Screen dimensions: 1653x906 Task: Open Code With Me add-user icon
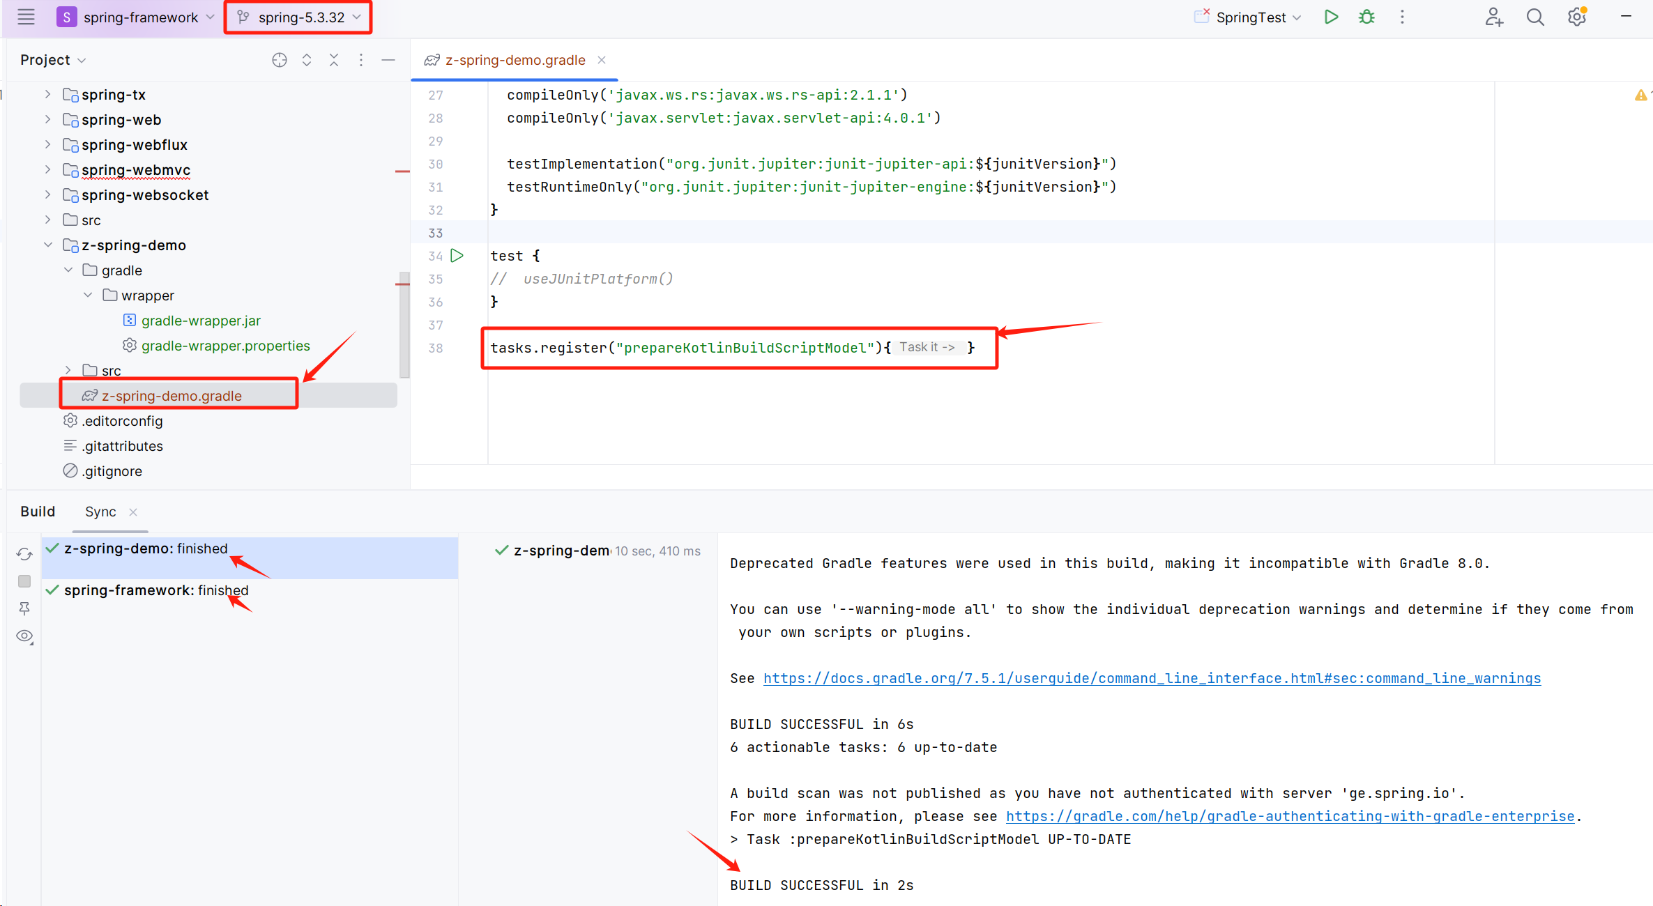[x=1494, y=17]
